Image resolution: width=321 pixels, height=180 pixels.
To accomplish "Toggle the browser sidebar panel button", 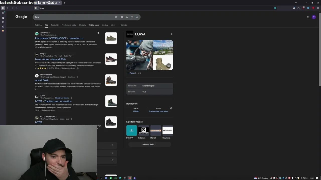I will coord(3,8).
